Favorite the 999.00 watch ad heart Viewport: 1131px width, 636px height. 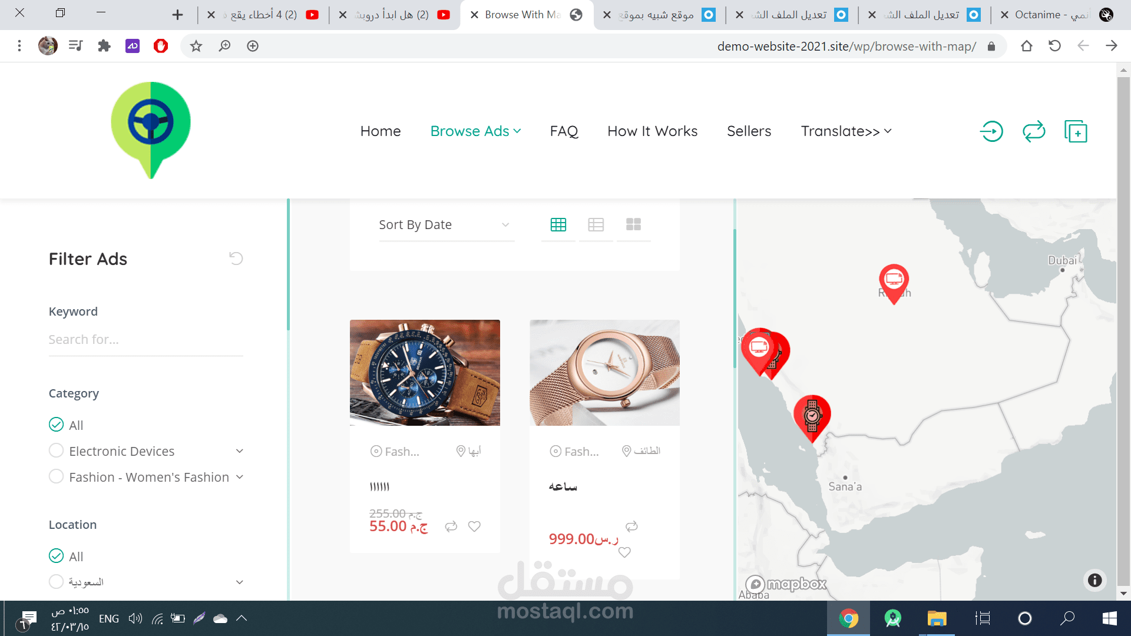click(624, 552)
